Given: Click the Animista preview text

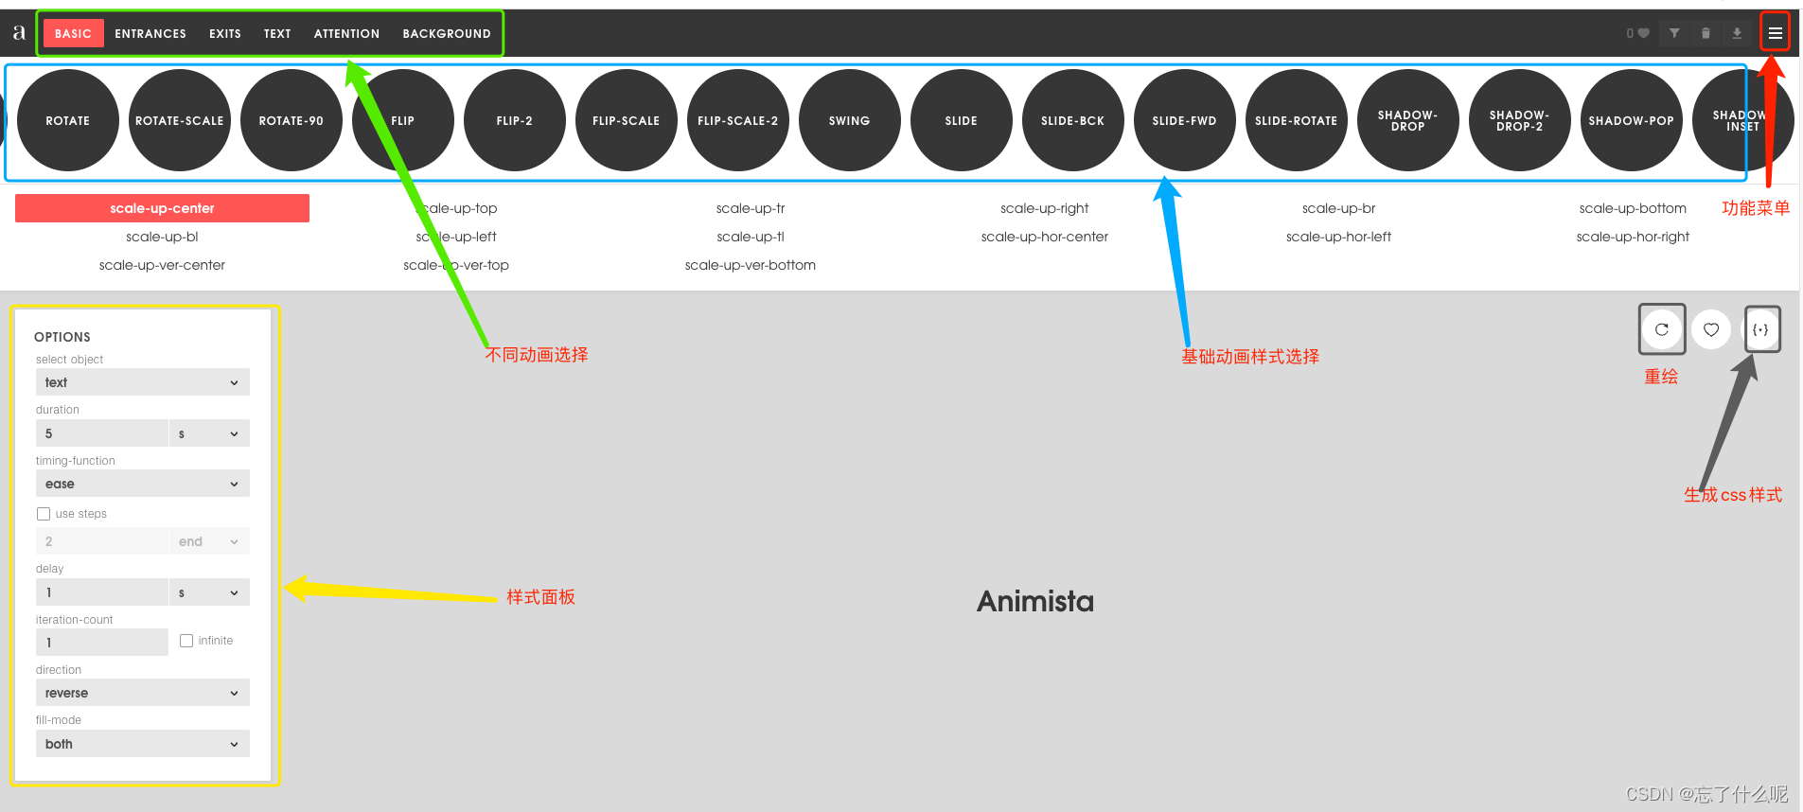Looking at the screenshot, I should (x=1035, y=601).
